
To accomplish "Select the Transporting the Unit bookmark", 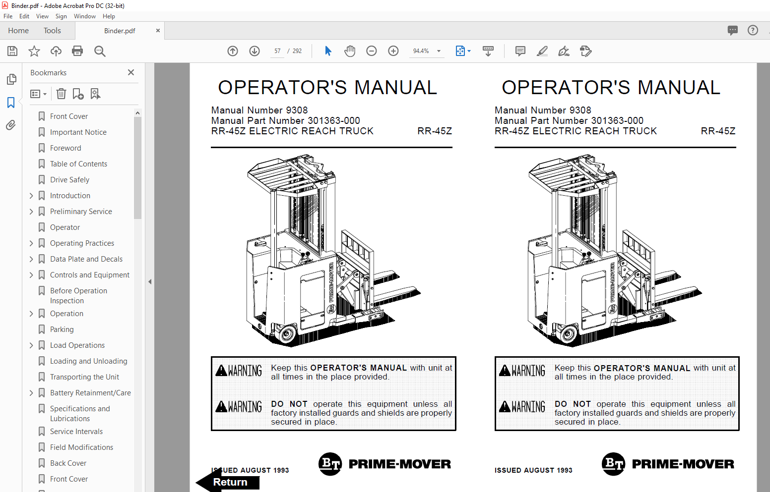I will [84, 377].
